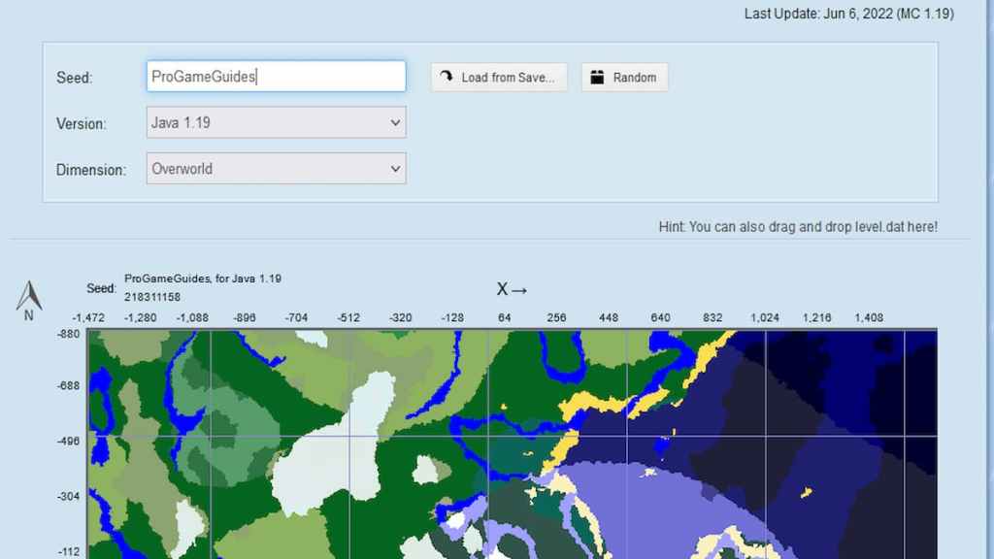The width and height of the screenshot is (994, 559).
Task: Click inside the Seed text input field
Action: [x=276, y=76]
